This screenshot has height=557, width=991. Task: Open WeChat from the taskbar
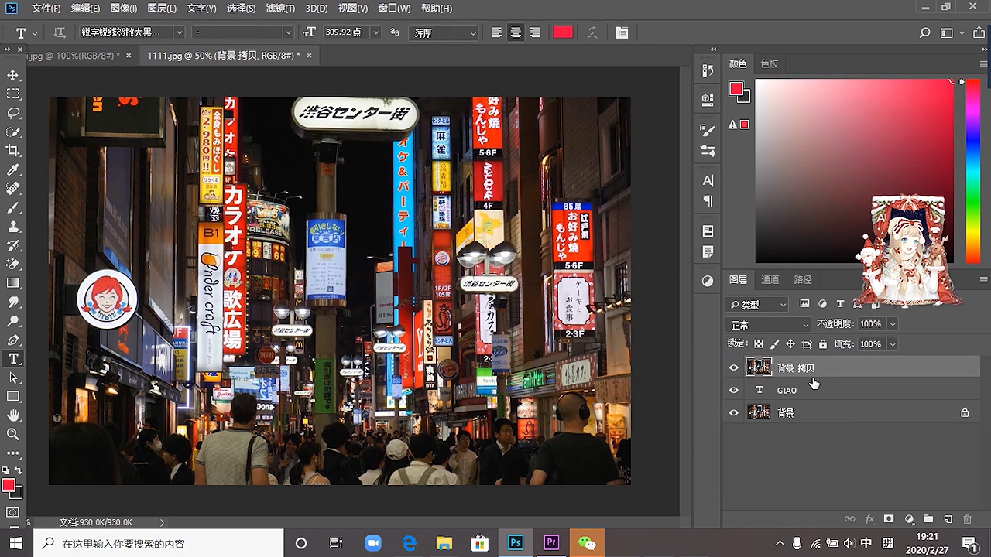[587, 543]
